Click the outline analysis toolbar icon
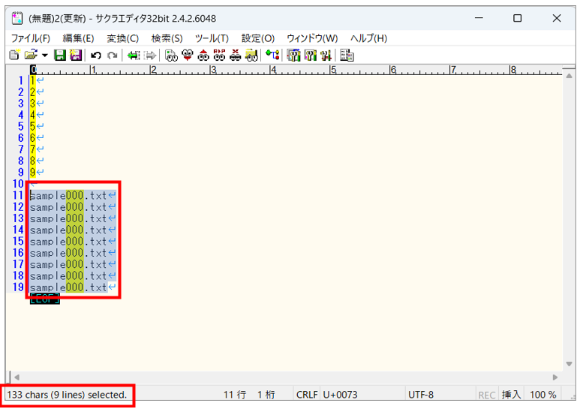The width and height of the screenshot is (580, 412). pos(273,55)
